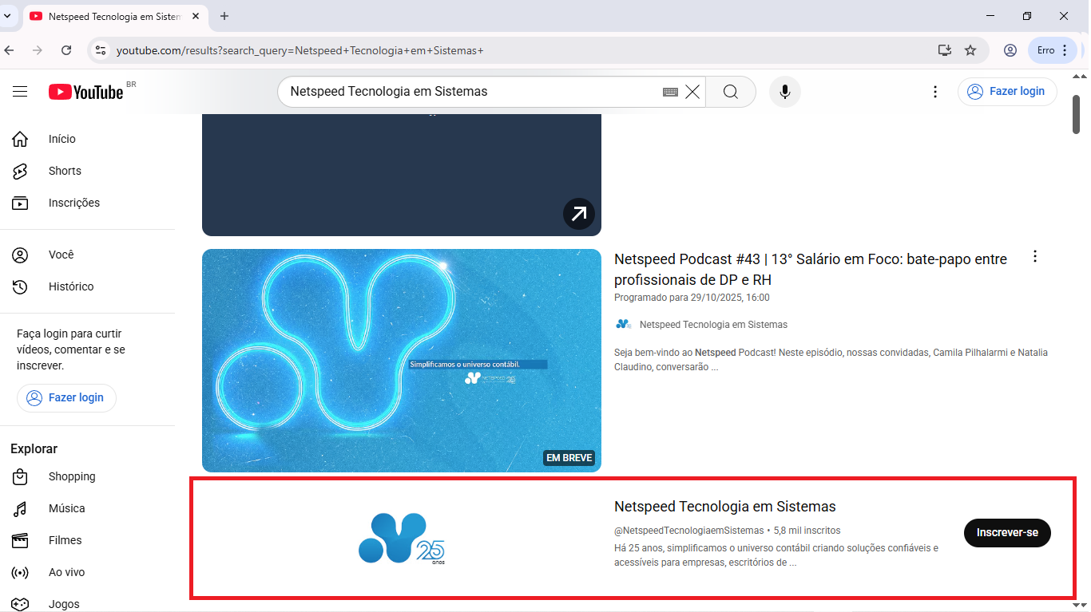Open the Netspeed Podcast #43 video thumbnail

(x=401, y=360)
